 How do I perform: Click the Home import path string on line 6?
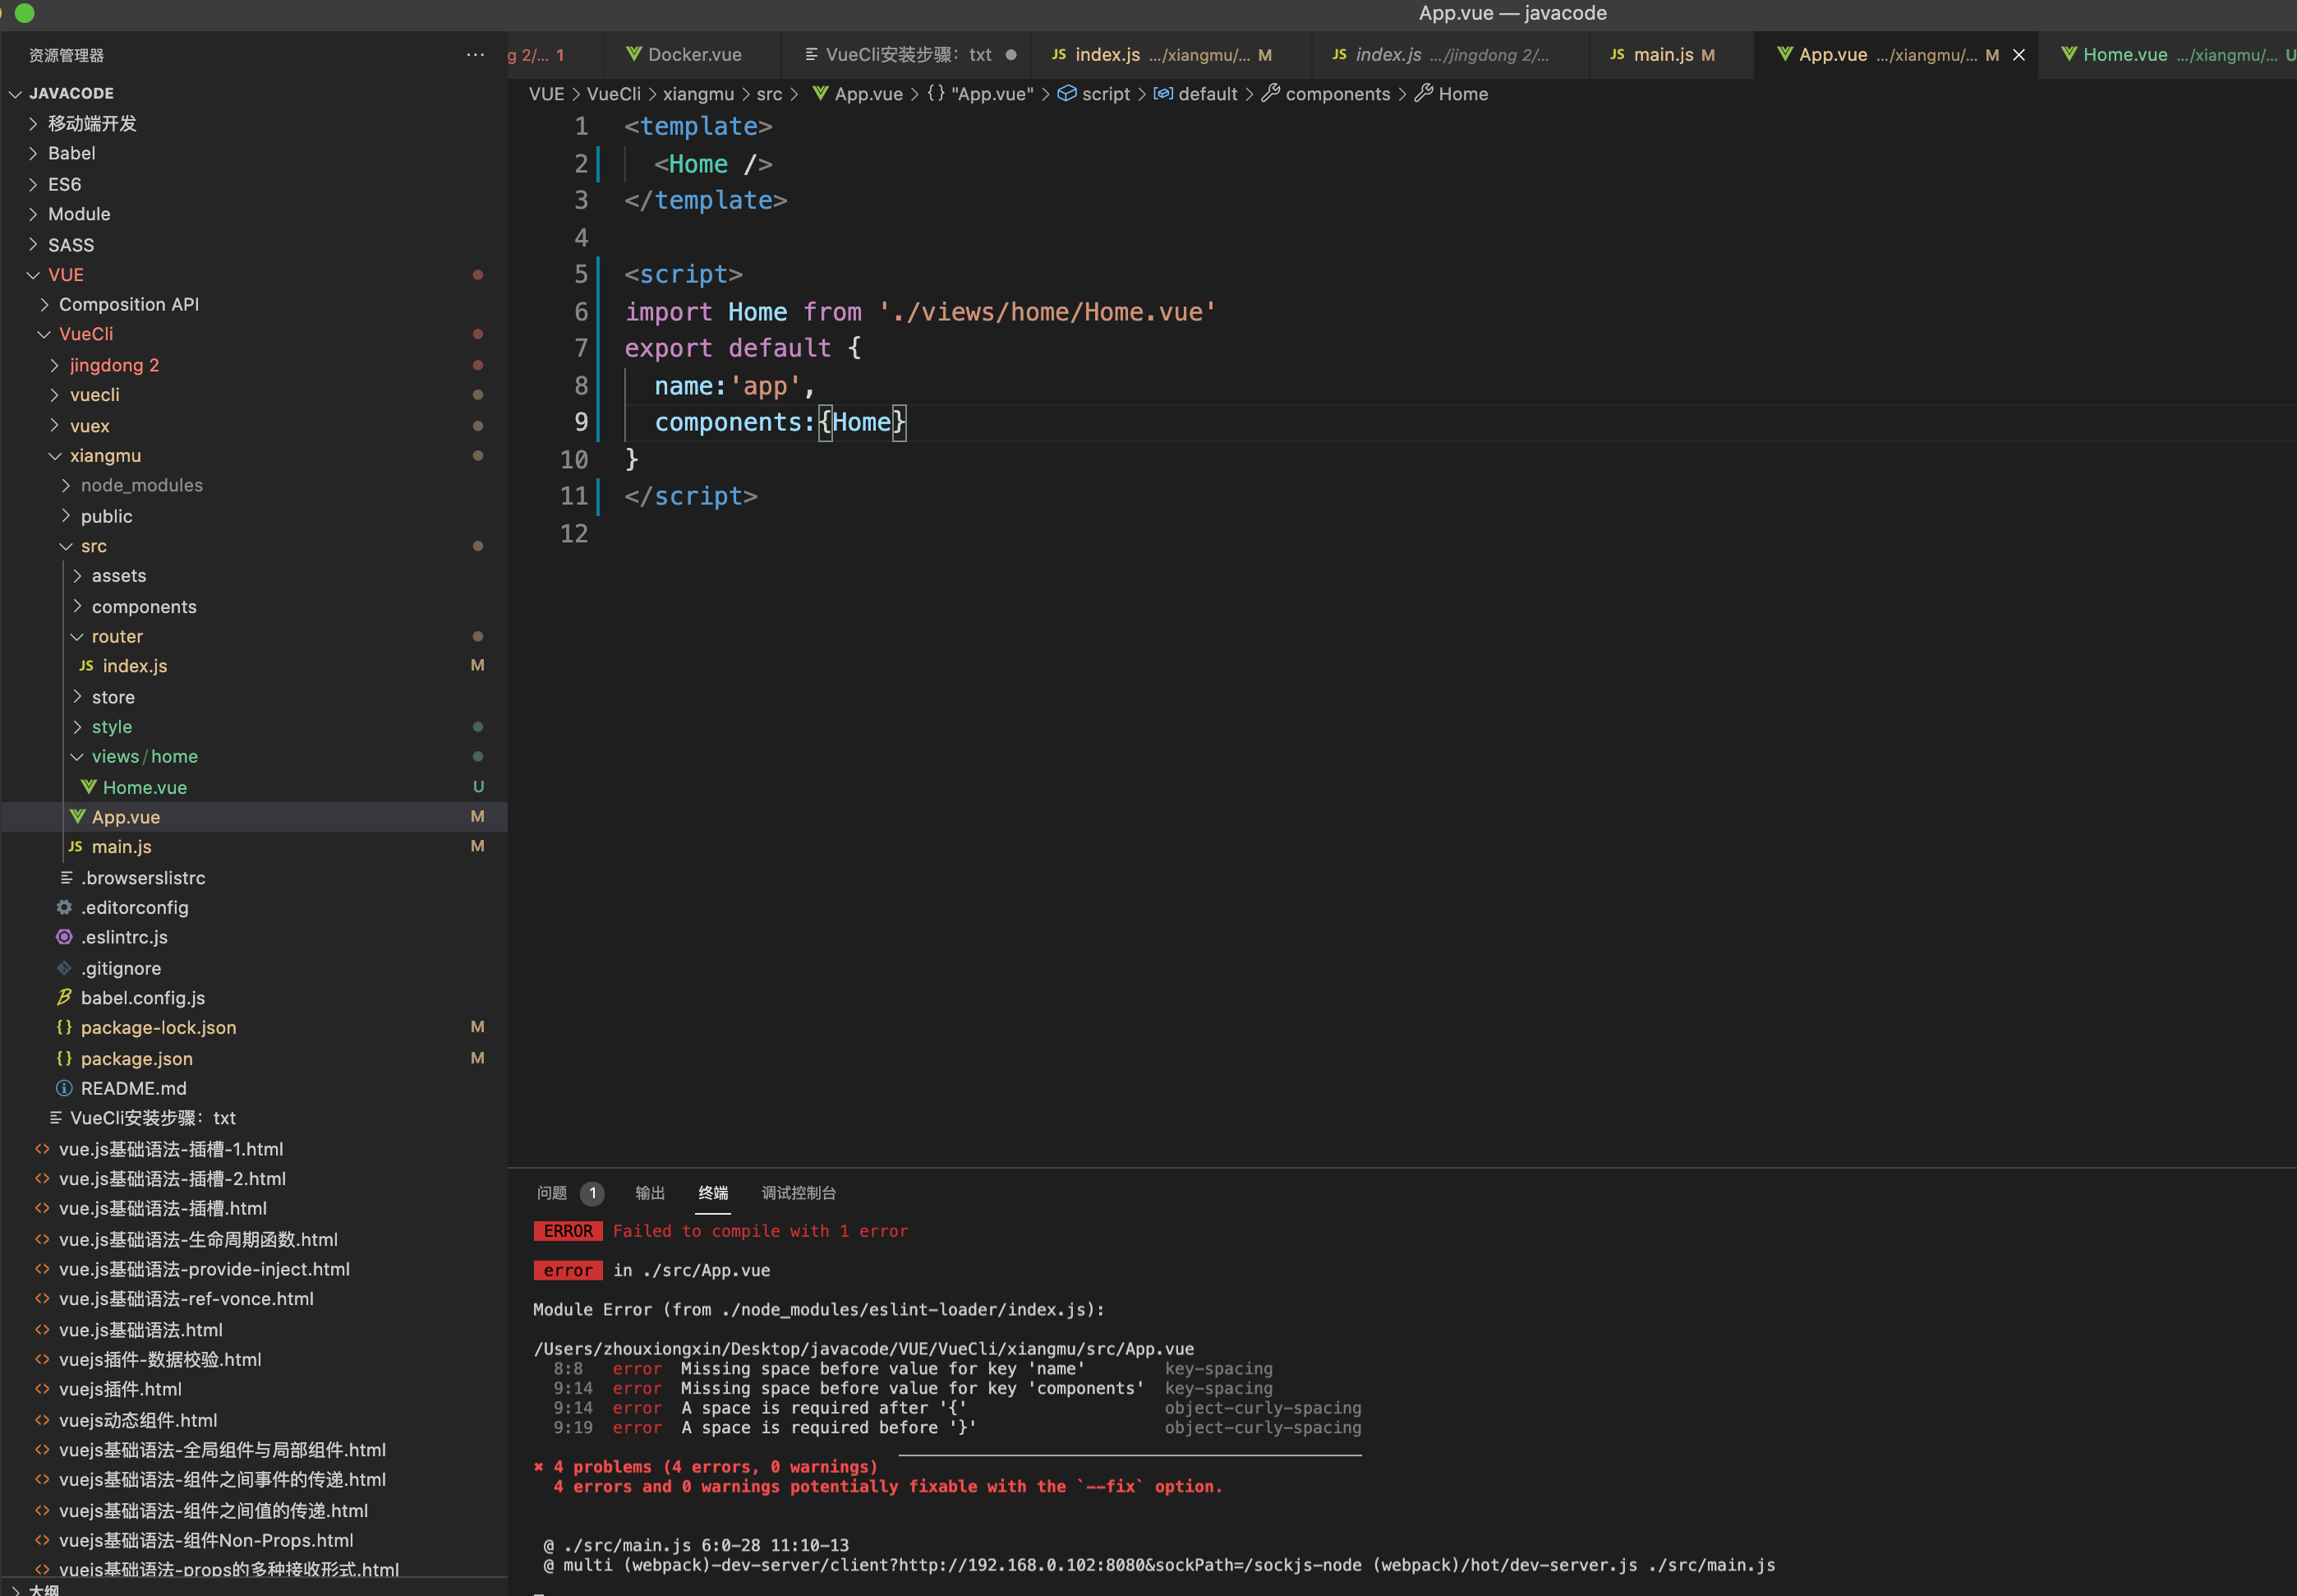coord(1047,312)
